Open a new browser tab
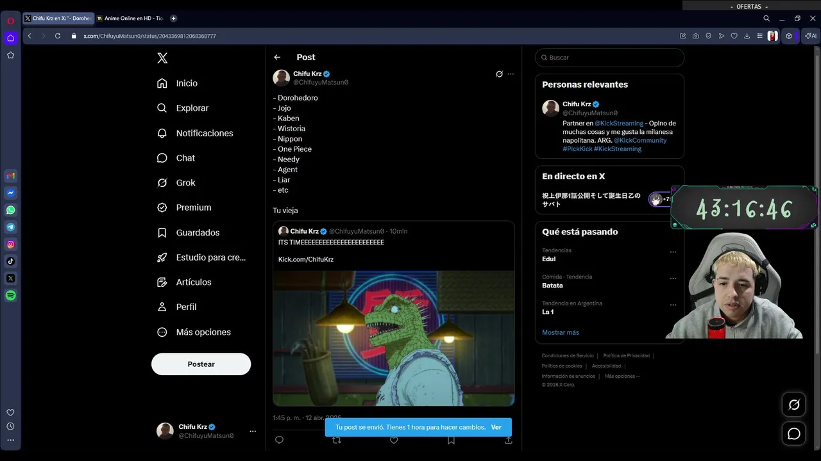The width and height of the screenshot is (821, 461). [x=173, y=19]
